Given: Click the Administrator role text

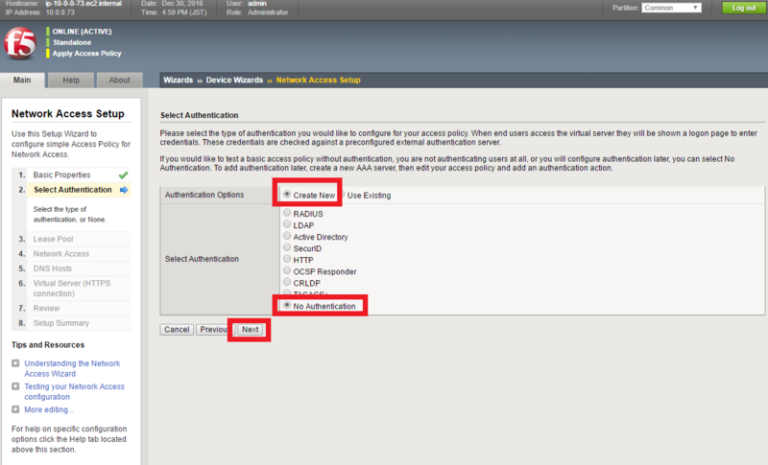Looking at the screenshot, I should [268, 12].
